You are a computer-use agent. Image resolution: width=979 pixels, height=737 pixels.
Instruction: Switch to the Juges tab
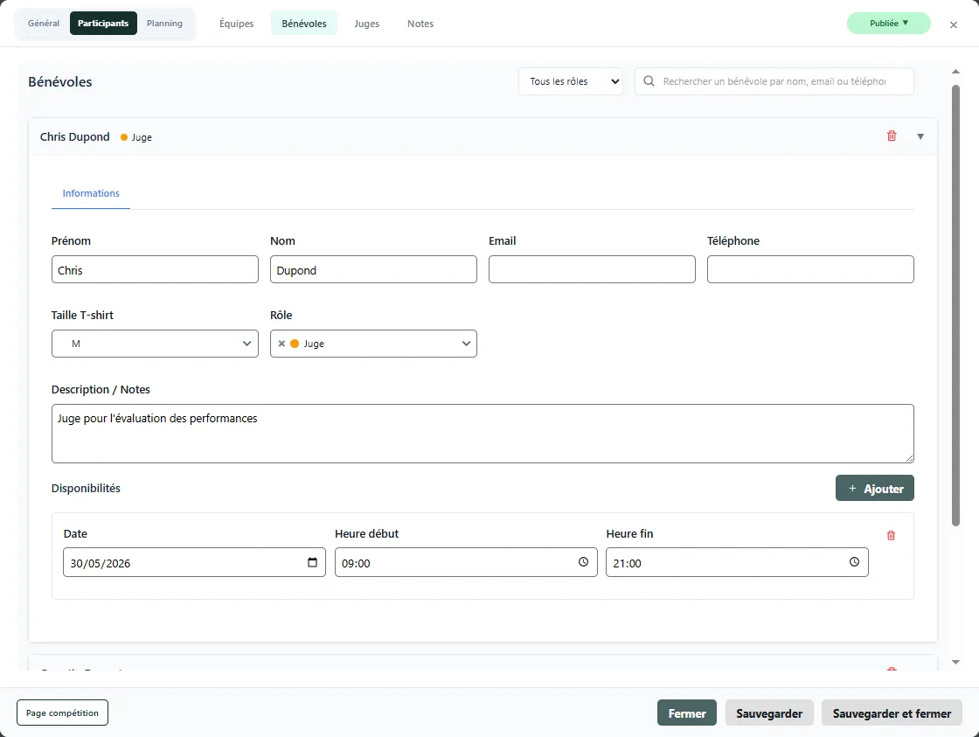click(366, 24)
